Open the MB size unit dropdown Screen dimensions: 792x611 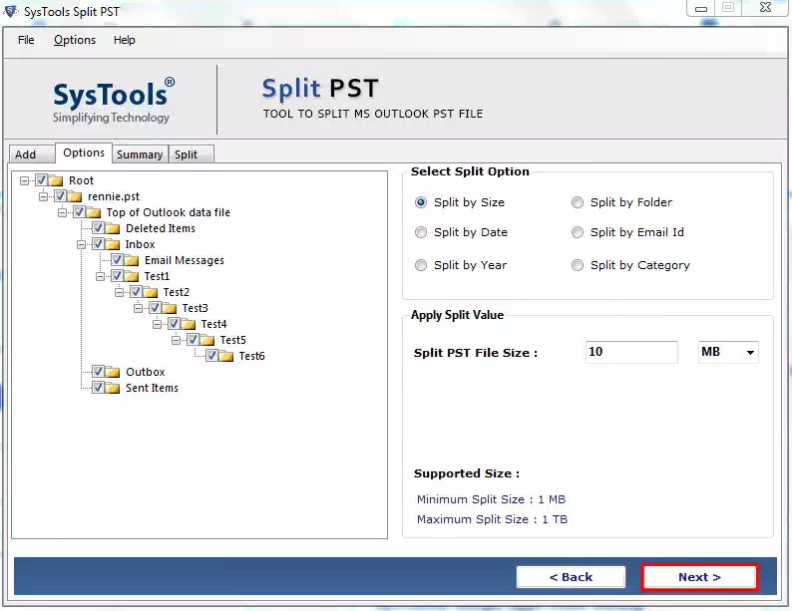728,352
